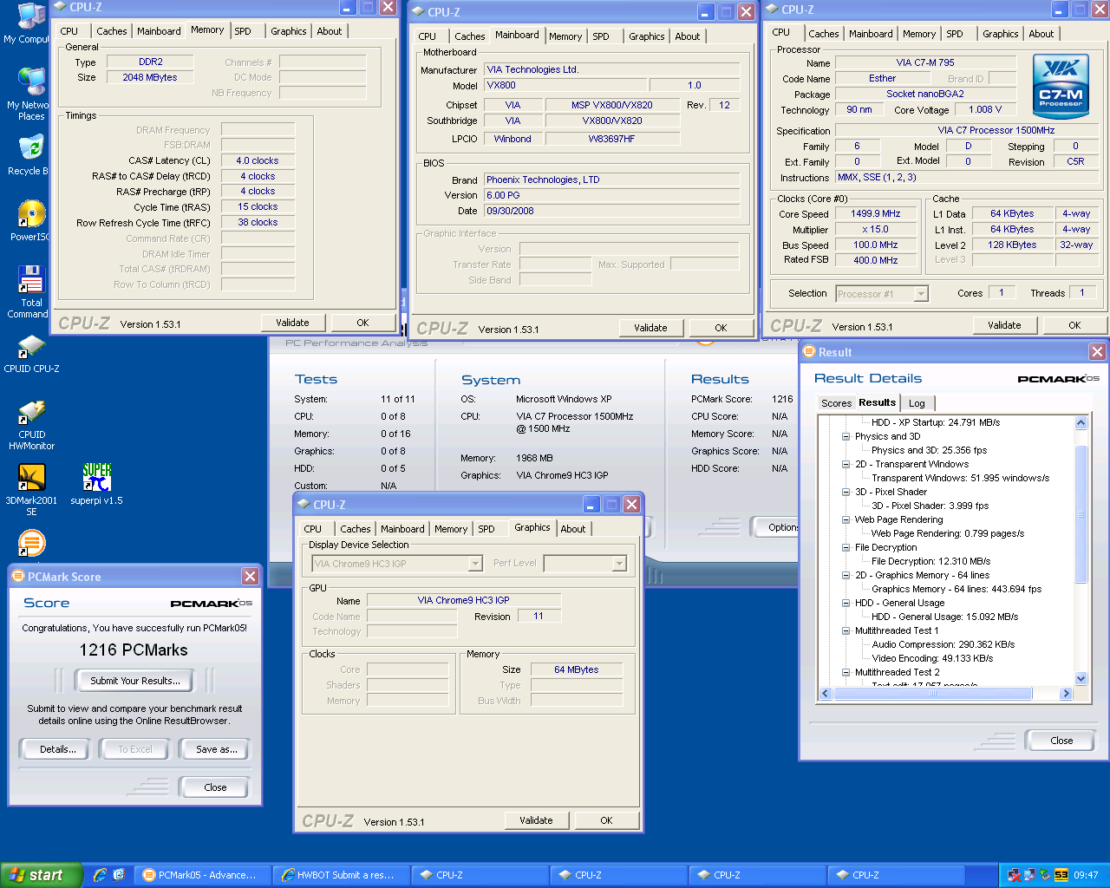Click the result tree scroll up arrow
The height and width of the screenshot is (888, 1110).
pos(1081,423)
